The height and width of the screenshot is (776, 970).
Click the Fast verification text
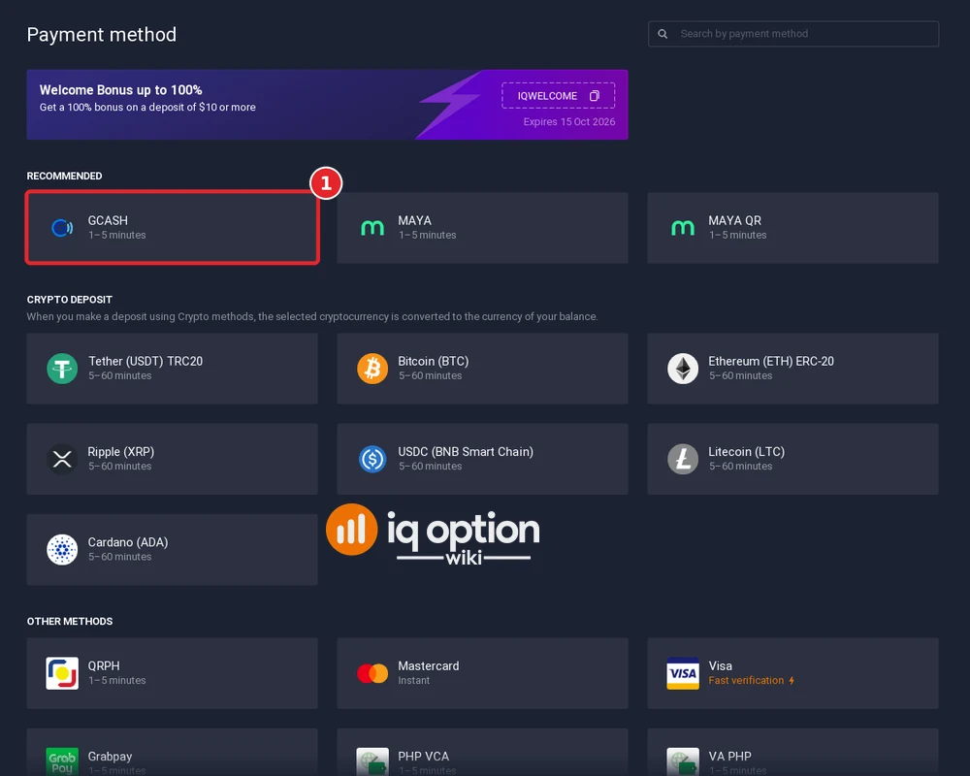(x=746, y=680)
